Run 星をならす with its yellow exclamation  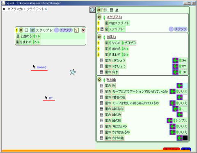point(98,43)
